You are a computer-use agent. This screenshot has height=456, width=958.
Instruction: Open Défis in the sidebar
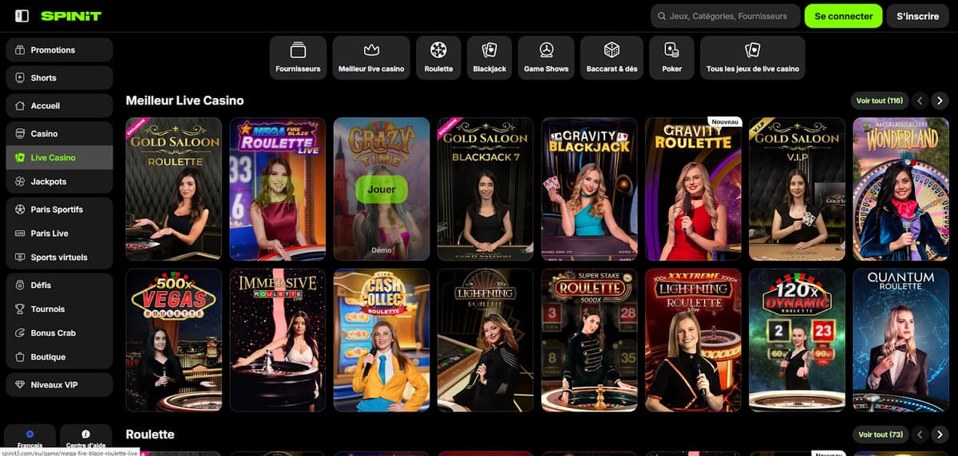tap(59, 285)
